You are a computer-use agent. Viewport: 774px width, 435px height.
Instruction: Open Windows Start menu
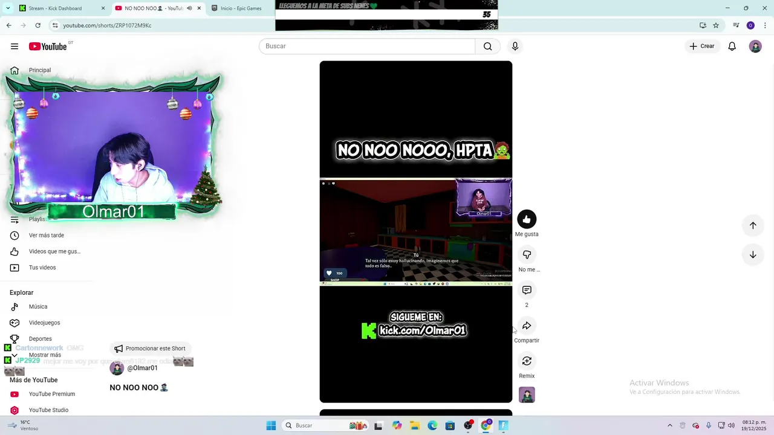(x=271, y=425)
